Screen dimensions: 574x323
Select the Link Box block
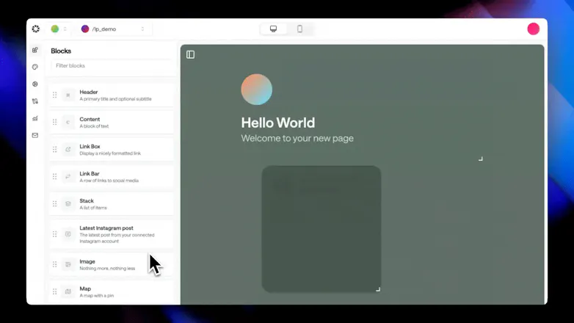click(x=112, y=150)
